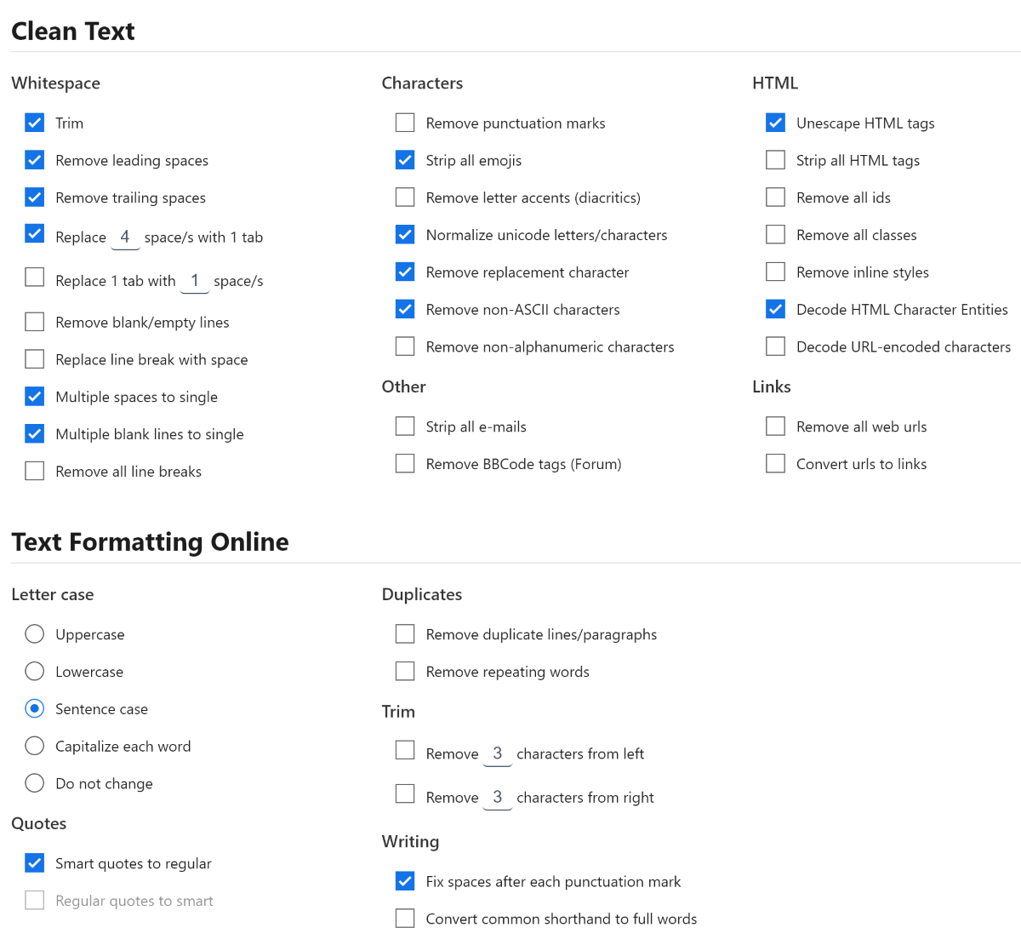Enable Remove blank/empty lines
This screenshot has width=1021, height=939.
coord(35,322)
